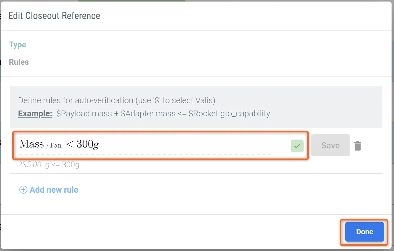394x251 pixels.
Task: Open the Rules tab
Action: 19,62
